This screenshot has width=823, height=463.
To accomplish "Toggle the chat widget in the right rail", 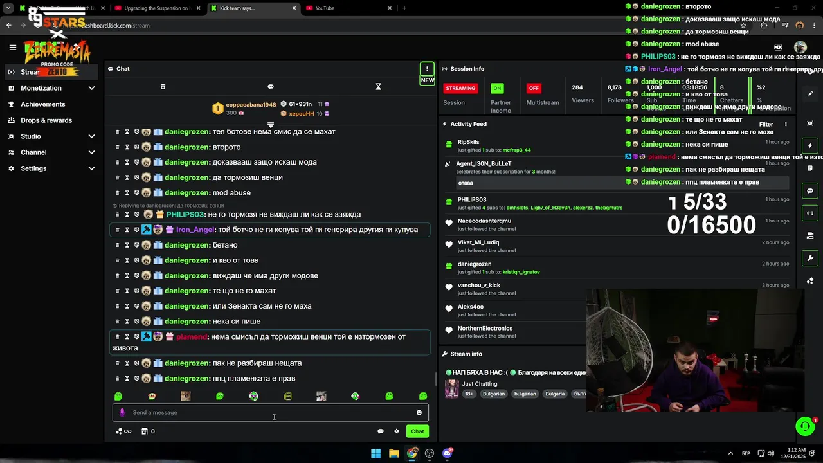I will [810, 191].
